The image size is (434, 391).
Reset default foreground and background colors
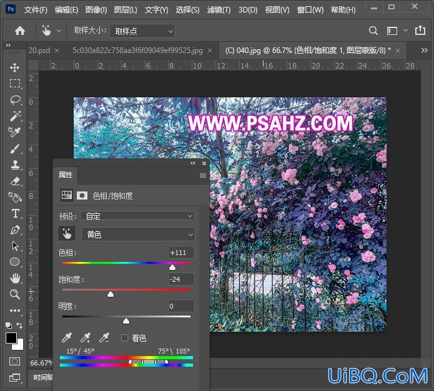coord(9,326)
